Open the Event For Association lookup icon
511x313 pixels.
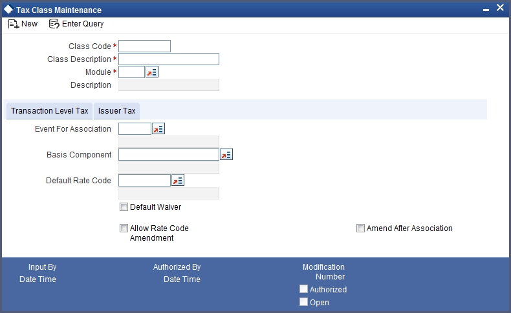(x=158, y=128)
